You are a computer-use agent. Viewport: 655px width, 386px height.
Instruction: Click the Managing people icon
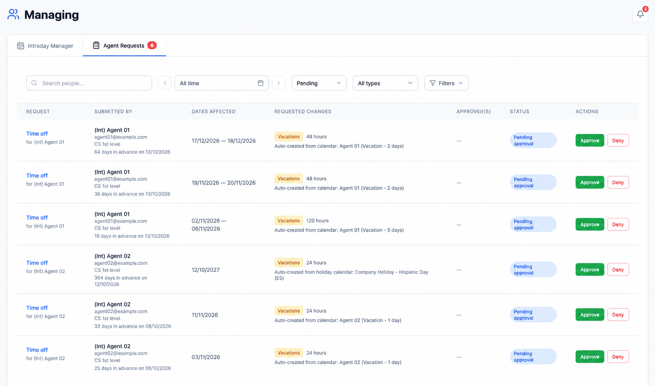(13, 14)
